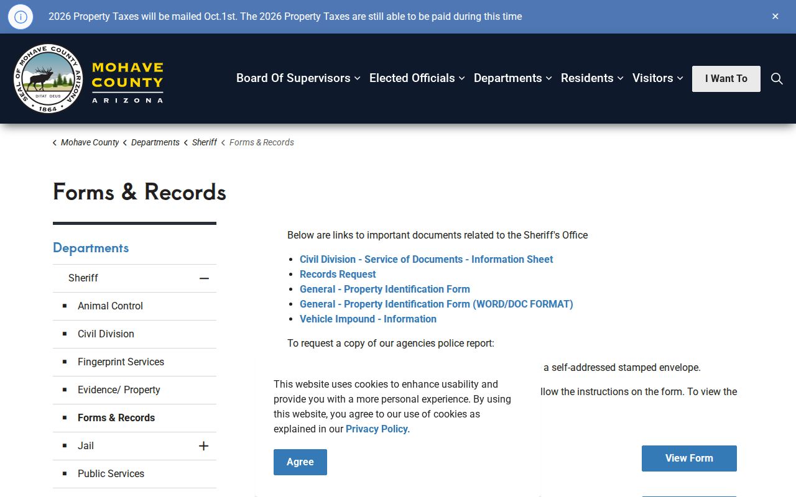Open Public Services sidebar item
The height and width of the screenshot is (497, 796).
[111, 473]
